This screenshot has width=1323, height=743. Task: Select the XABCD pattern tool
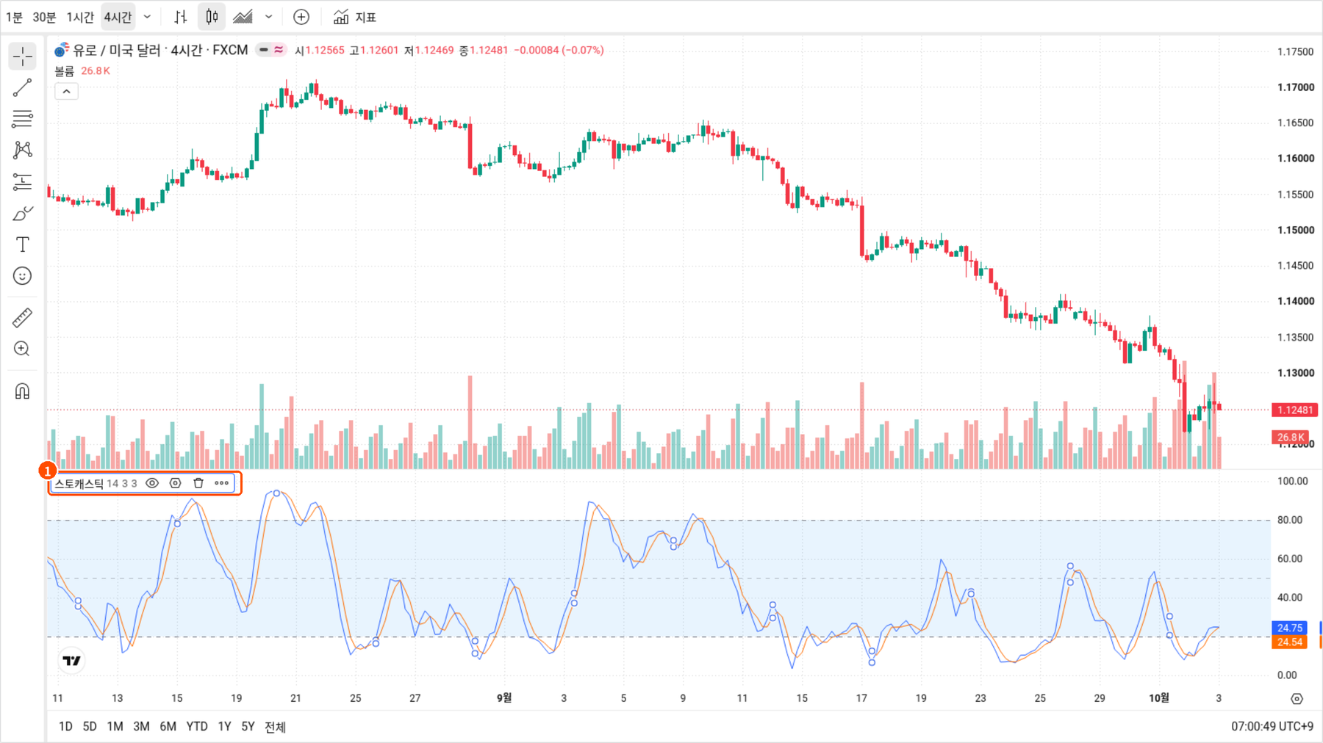tap(23, 151)
